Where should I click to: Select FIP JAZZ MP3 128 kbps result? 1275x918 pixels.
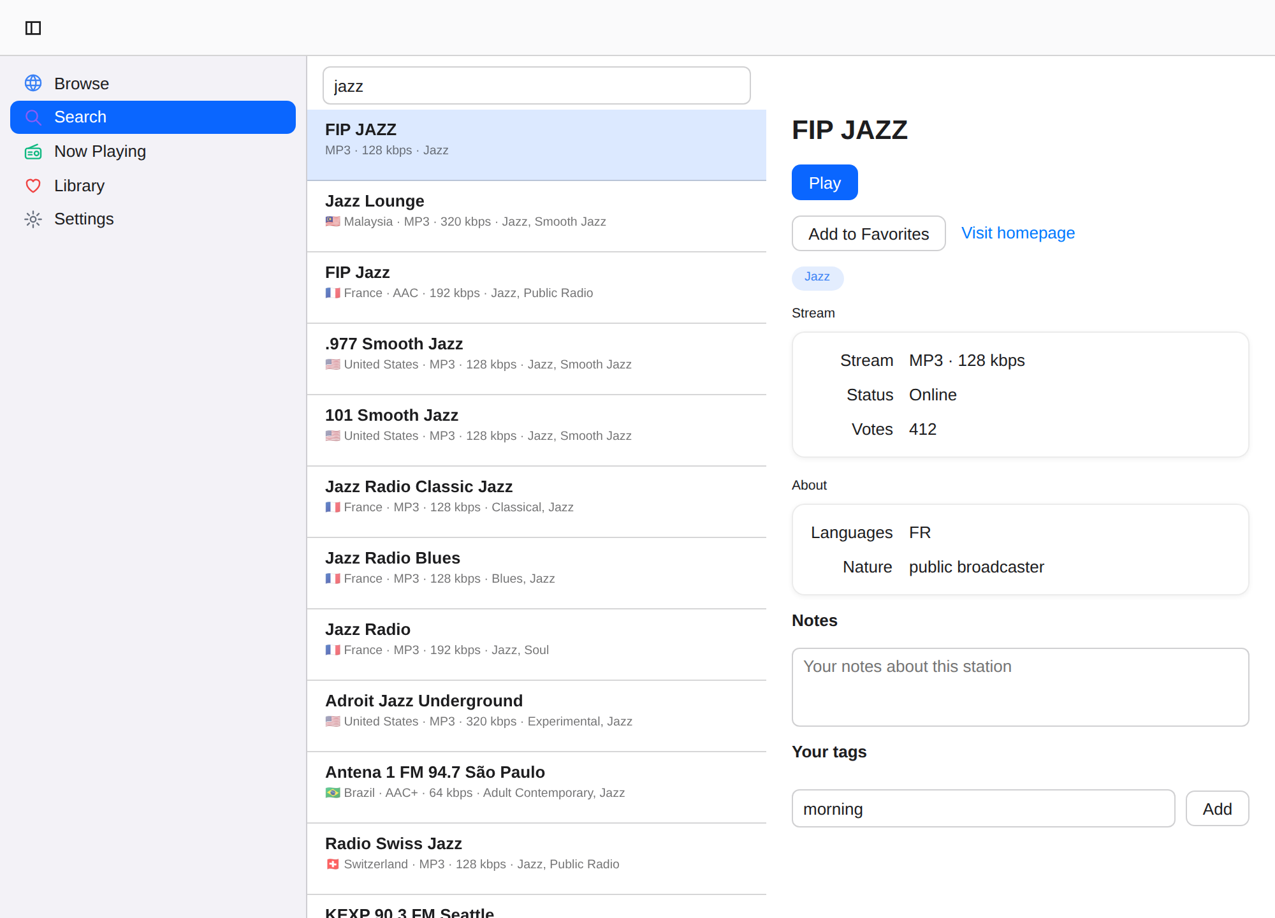(537, 145)
